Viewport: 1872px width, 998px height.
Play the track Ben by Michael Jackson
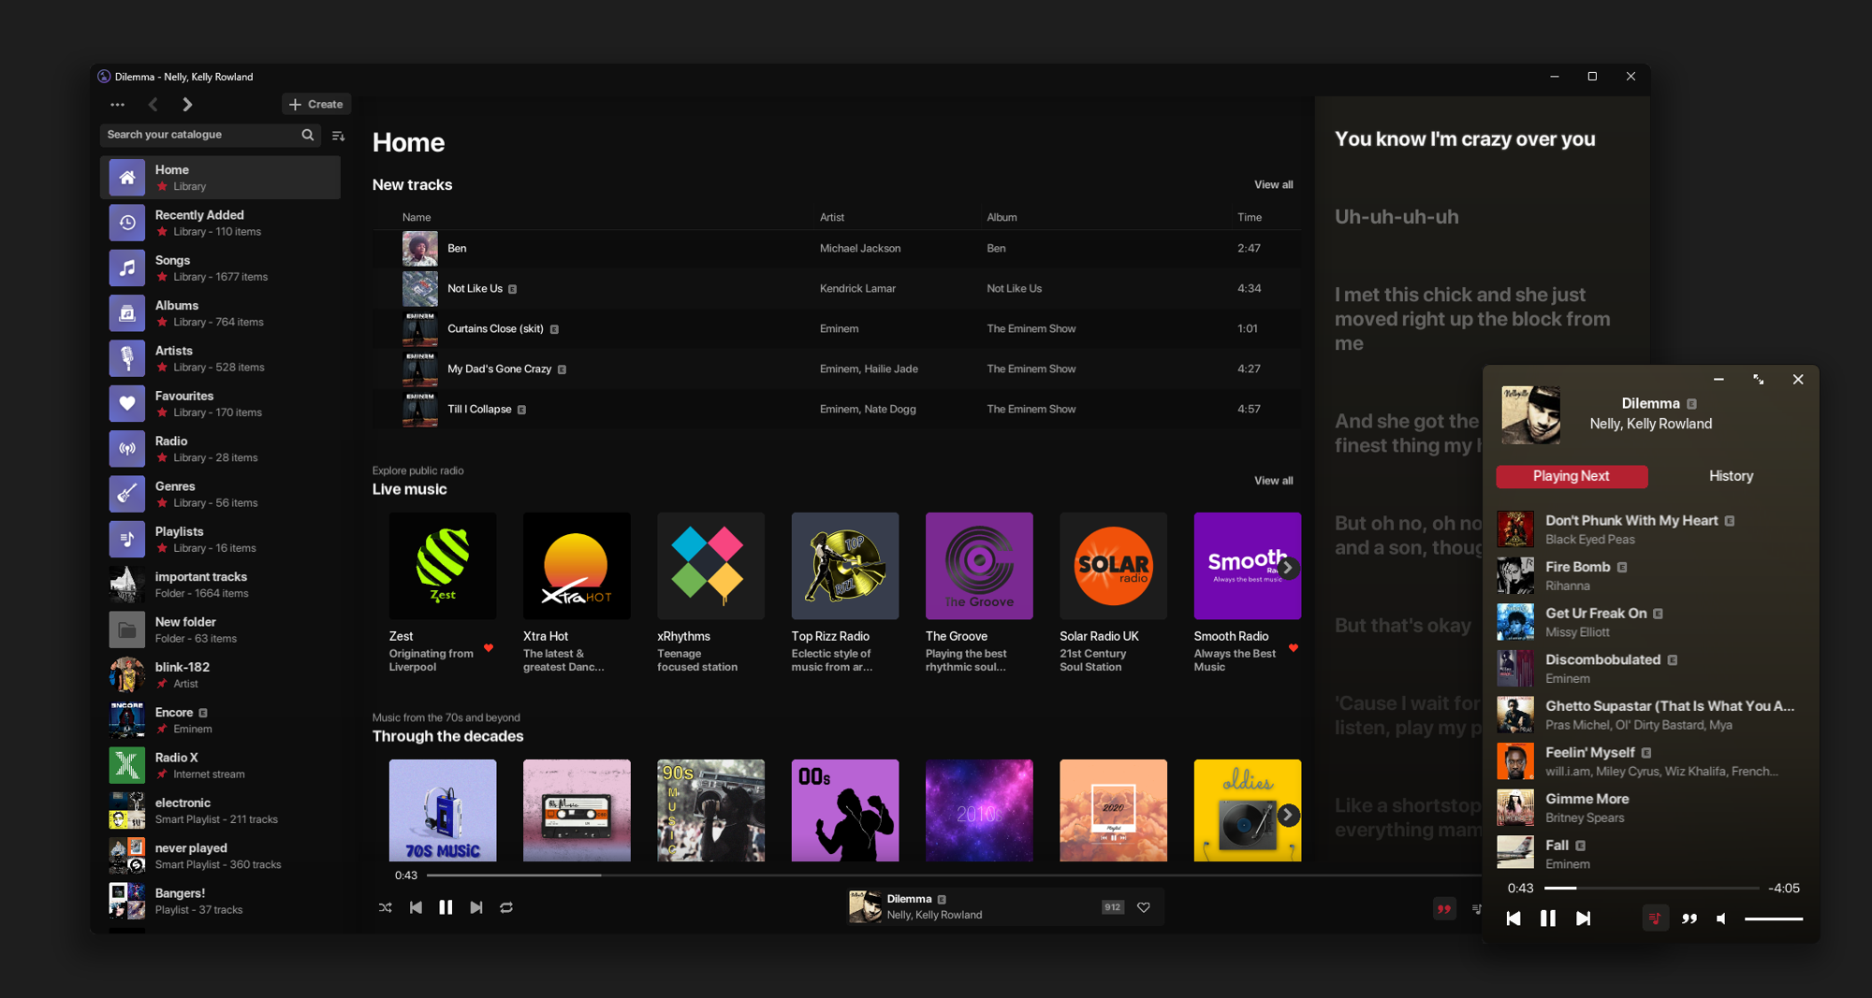pos(836,249)
